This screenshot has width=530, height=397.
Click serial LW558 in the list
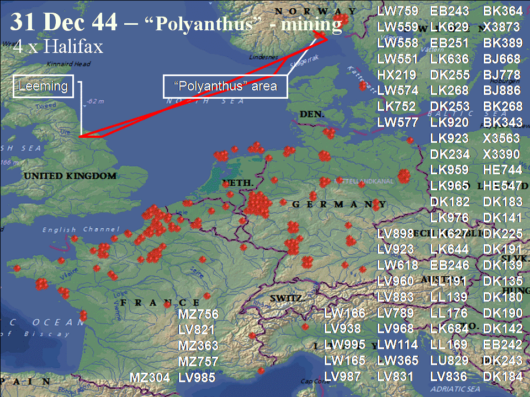click(x=397, y=43)
